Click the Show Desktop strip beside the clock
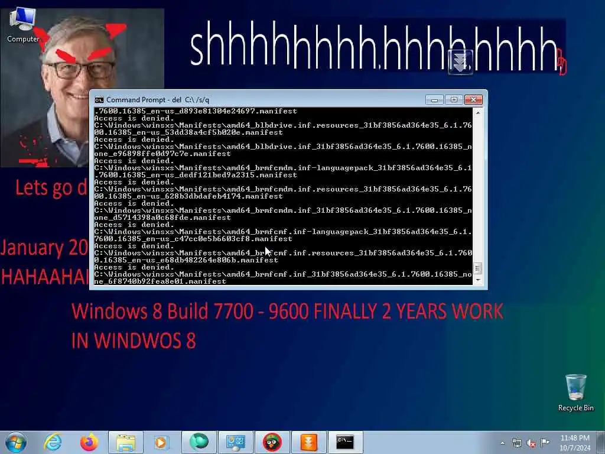 (x=601, y=442)
